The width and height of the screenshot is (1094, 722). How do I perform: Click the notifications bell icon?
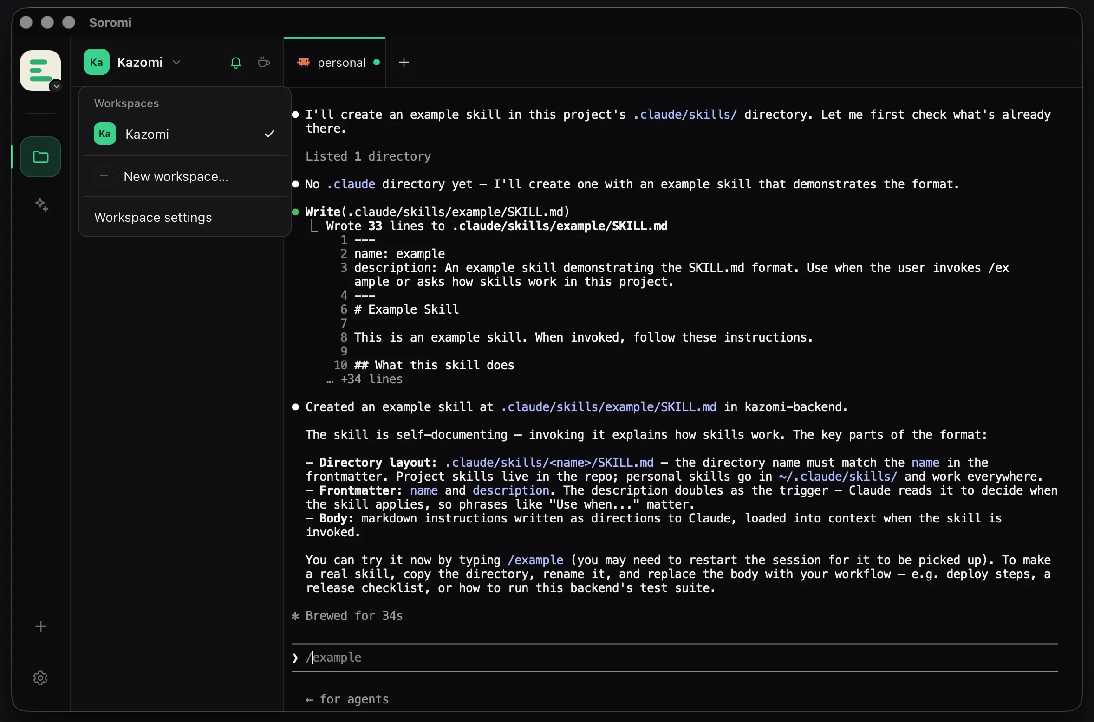click(236, 63)
